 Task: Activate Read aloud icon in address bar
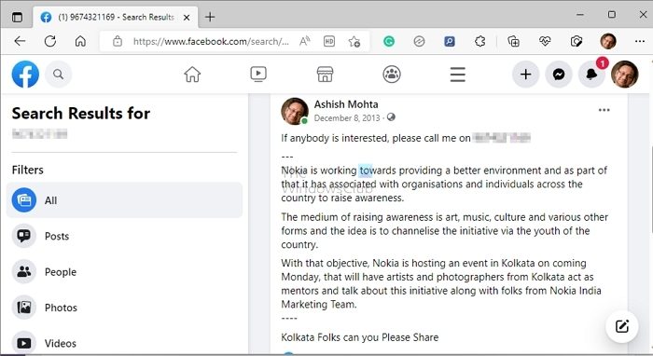coord(304,41)
